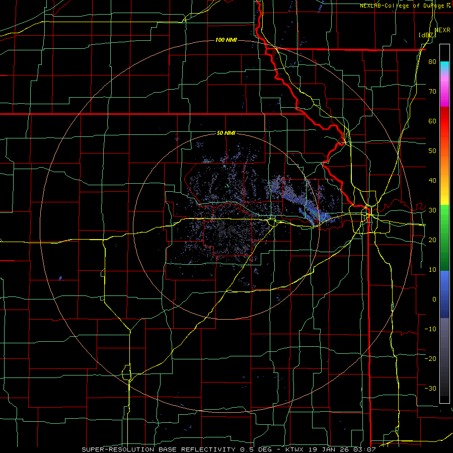Viewport: 453px width, 453px height.
Task: Click the reflectivity color scale bar
Action: tap(444, 223)
